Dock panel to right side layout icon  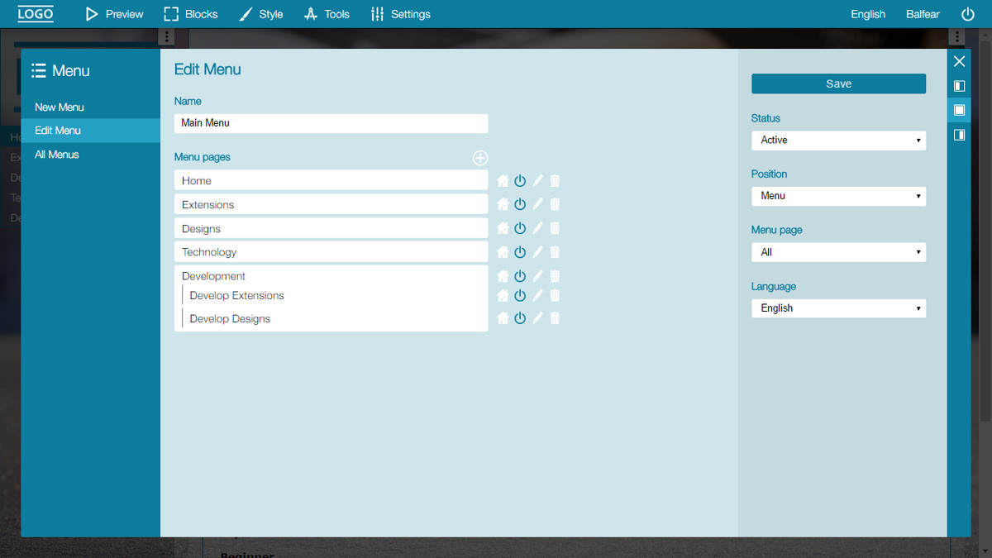coord(959,135)
